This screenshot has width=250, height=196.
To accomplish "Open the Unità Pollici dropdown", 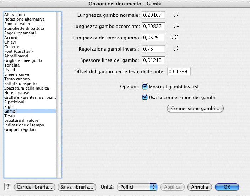I will tap(137, 187).
